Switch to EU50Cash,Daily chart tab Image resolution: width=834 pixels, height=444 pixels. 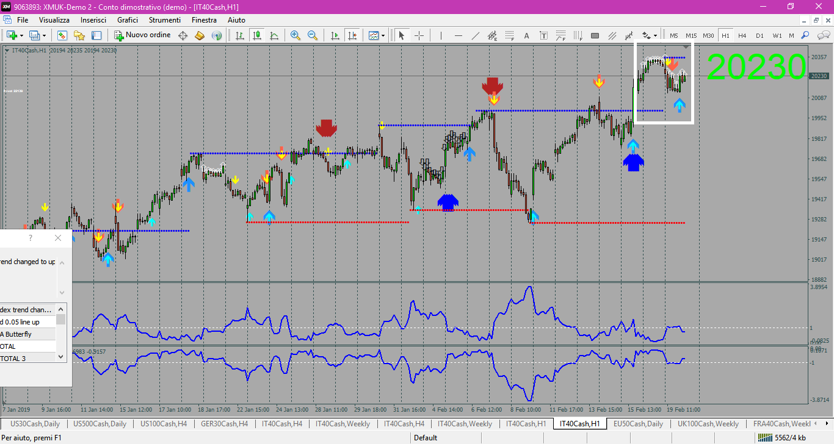638,423
